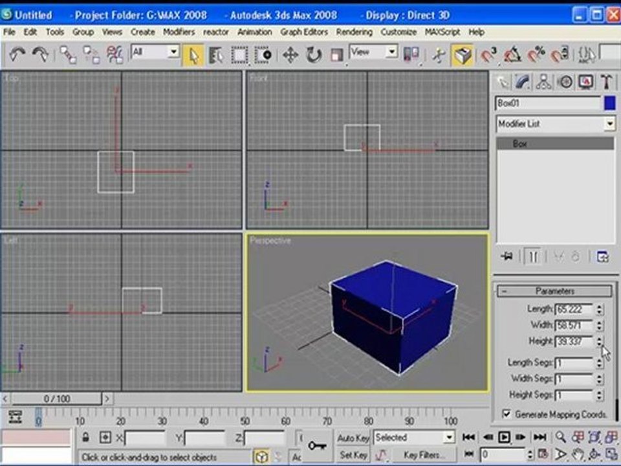The image size is (621, 466).
Task: Select the Scale tool
Action: point(336,56)
